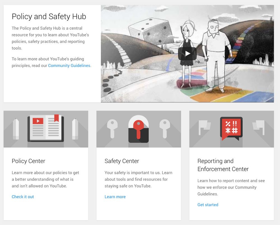Click the gray flag right of speech bubble
280x225 pixels.
[x=258, y=127]
